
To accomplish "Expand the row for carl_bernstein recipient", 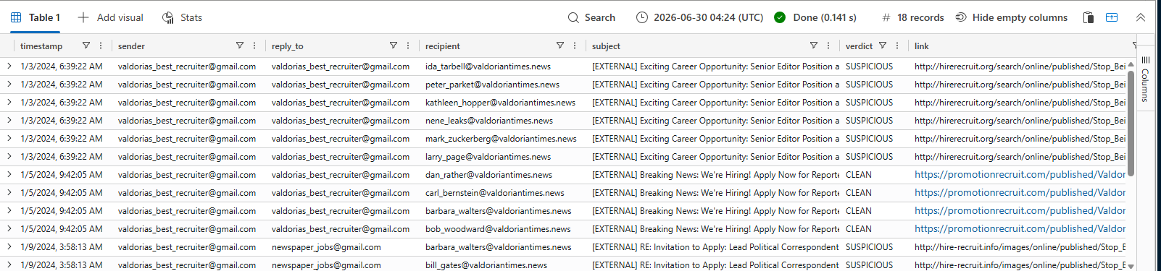I will tap(9, 192).
